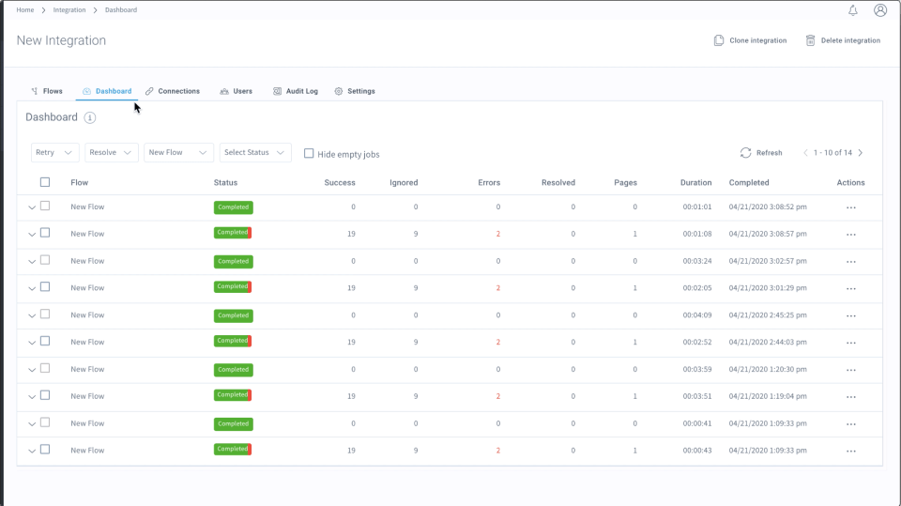Image resolution: width=901 pixels, height=506 pixels.
Task: Click the red error count in second row
Action: coord(497,234)
